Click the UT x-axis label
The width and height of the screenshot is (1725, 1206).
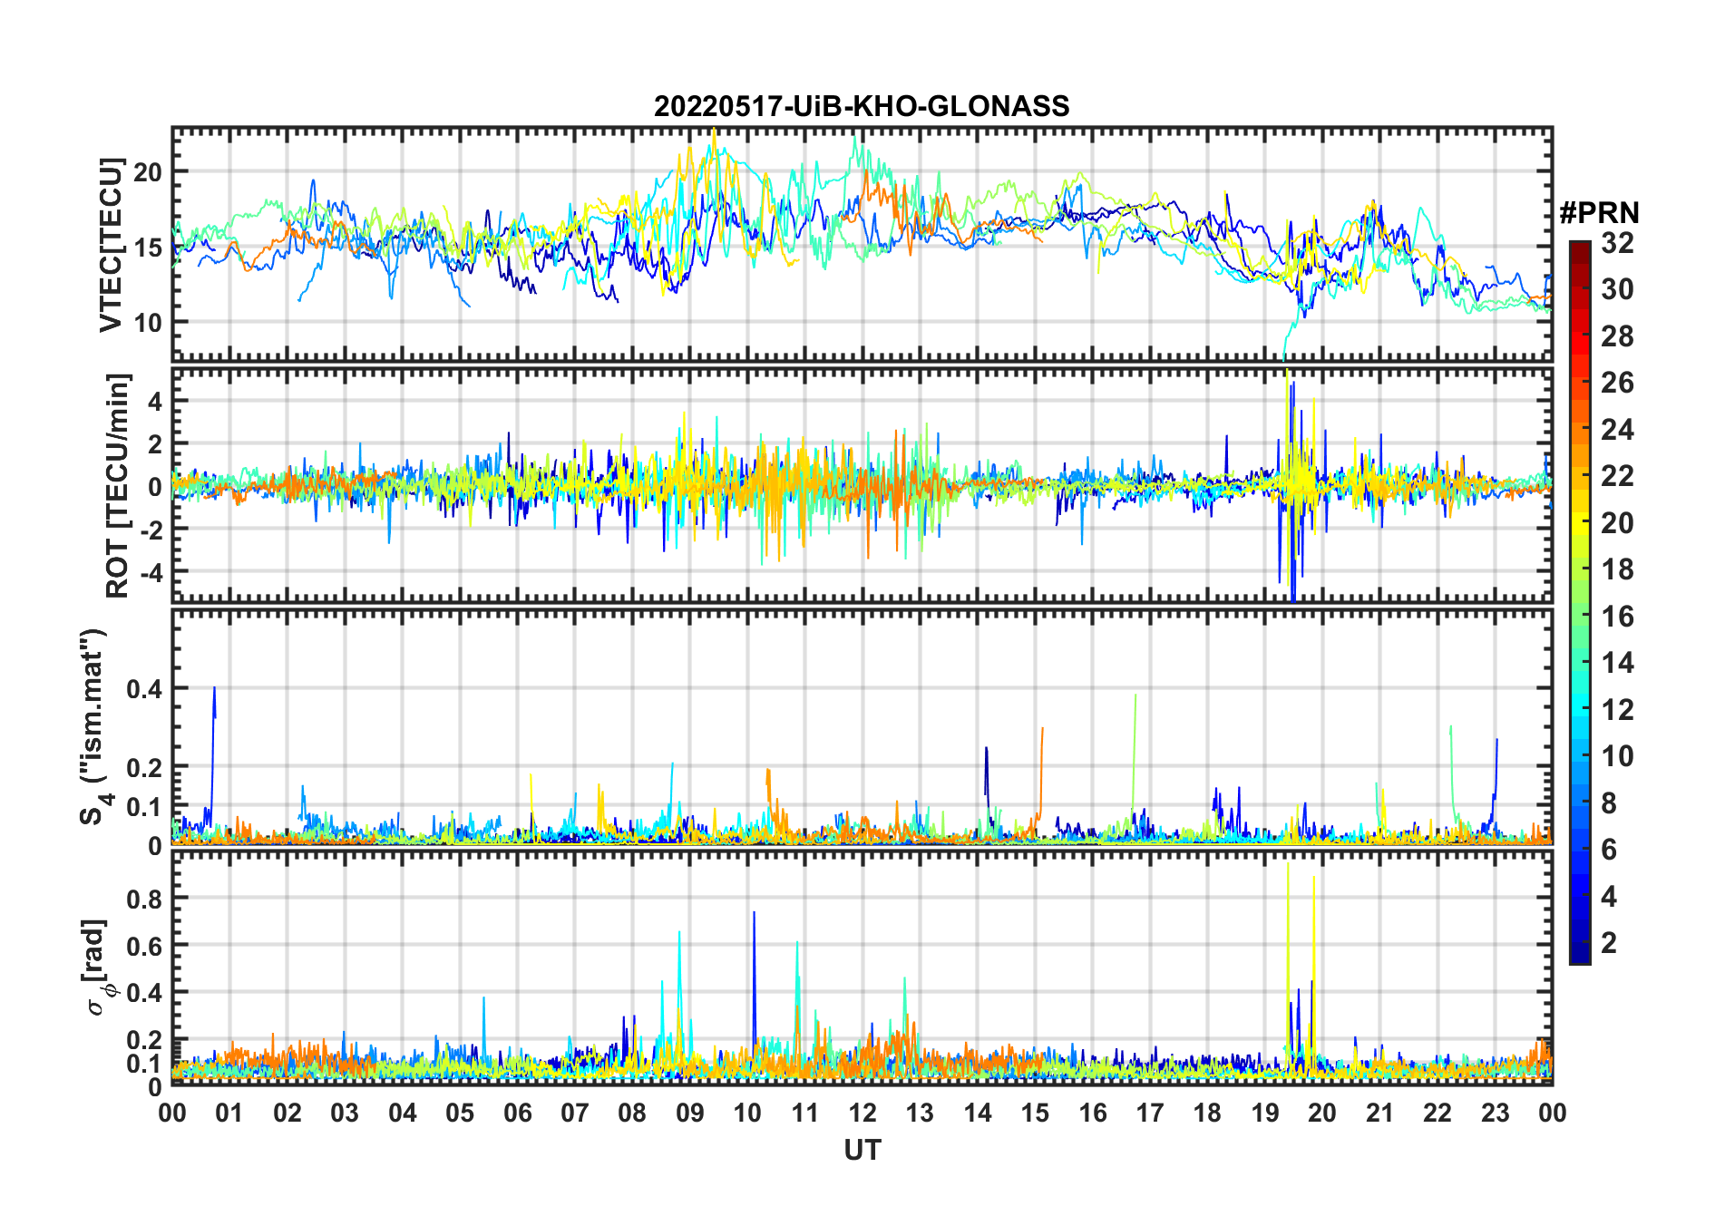point(862,1151)
